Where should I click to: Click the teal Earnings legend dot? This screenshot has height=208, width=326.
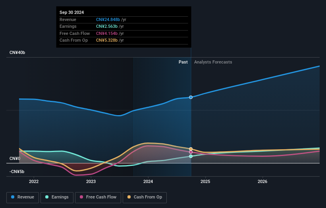coord(47,197)
